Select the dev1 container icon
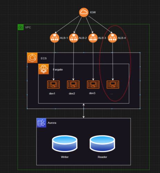 53,84
